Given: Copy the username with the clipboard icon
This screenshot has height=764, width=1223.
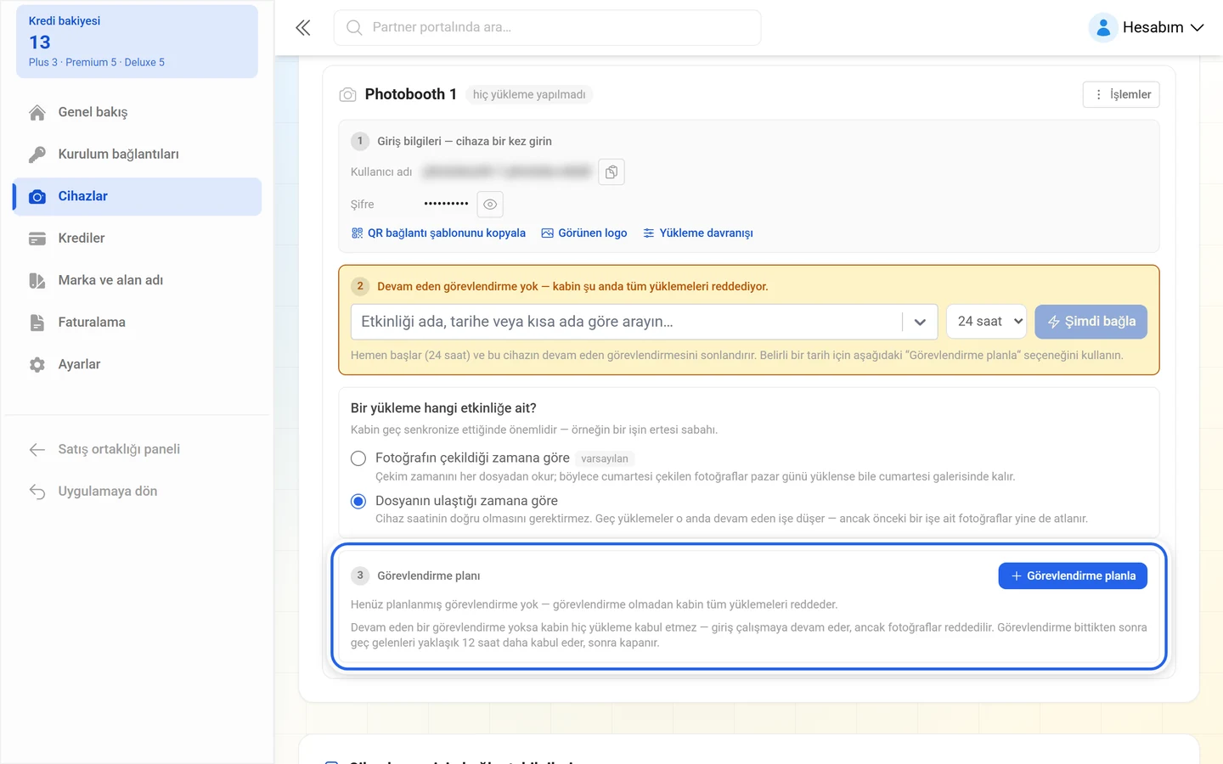Looking at the screenshot, I should 611,172.
